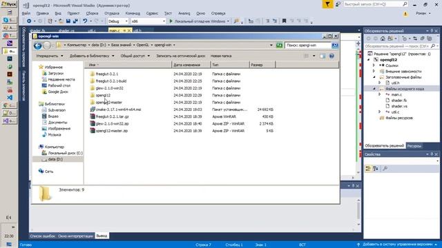Viewport: 442px width, 248px height.
Task: Select the opengl12-master.zip archive
Action: point(112,131)
